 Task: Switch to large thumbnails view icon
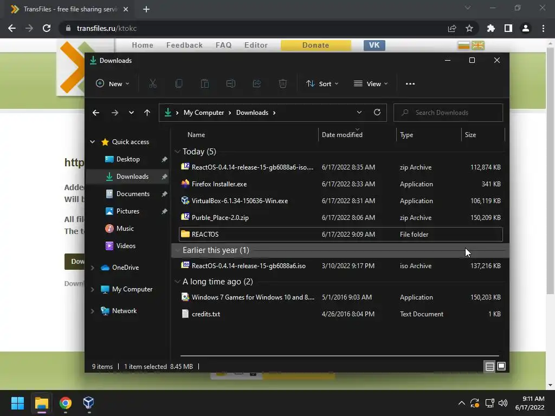(x=501, y=367)
